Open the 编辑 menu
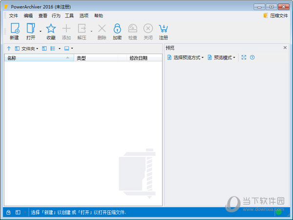The image size is (293, 220). pyautogui.click(x=28, y=16)
